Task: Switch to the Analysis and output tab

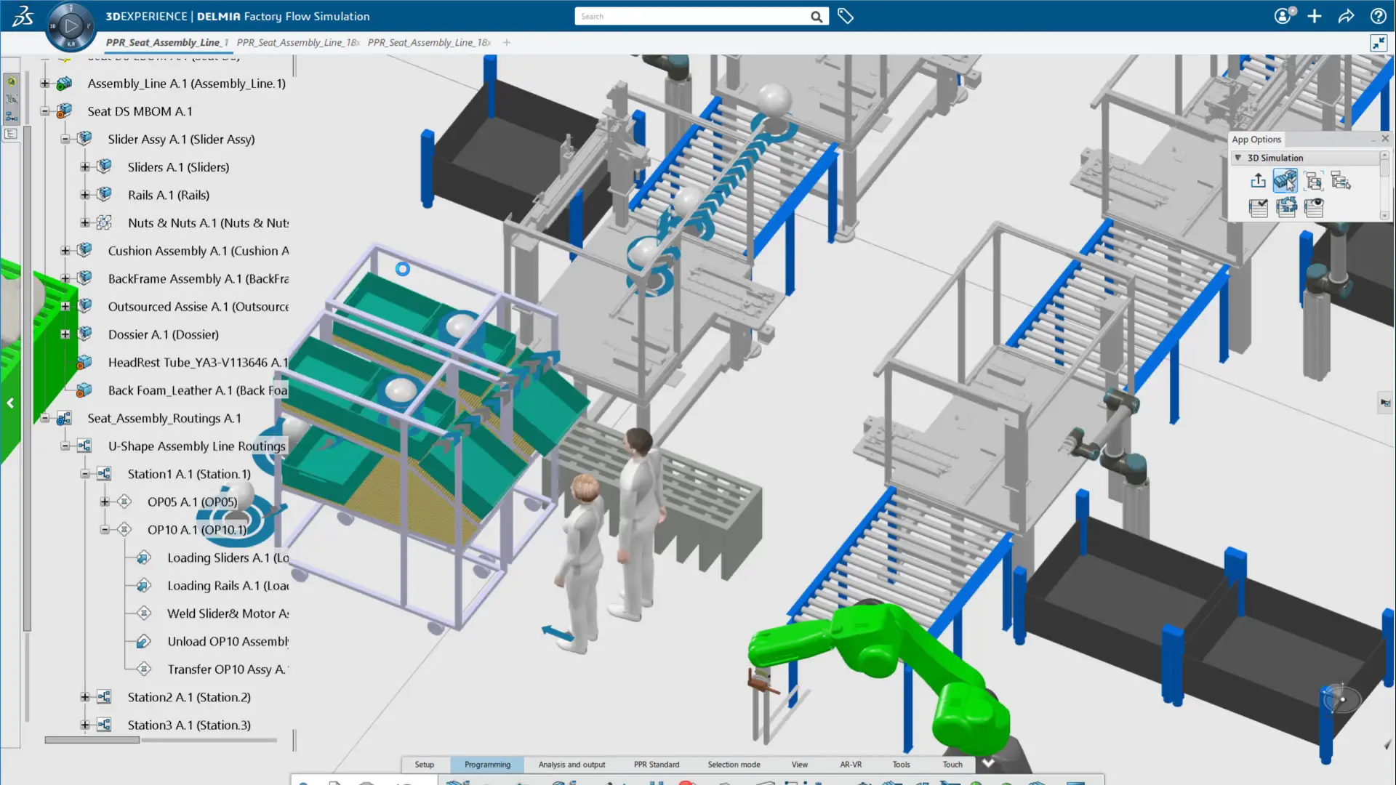Action: click(x=571, y=765)
